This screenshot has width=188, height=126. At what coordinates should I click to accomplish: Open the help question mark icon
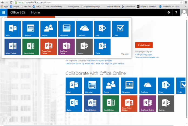tap(176, 12)
